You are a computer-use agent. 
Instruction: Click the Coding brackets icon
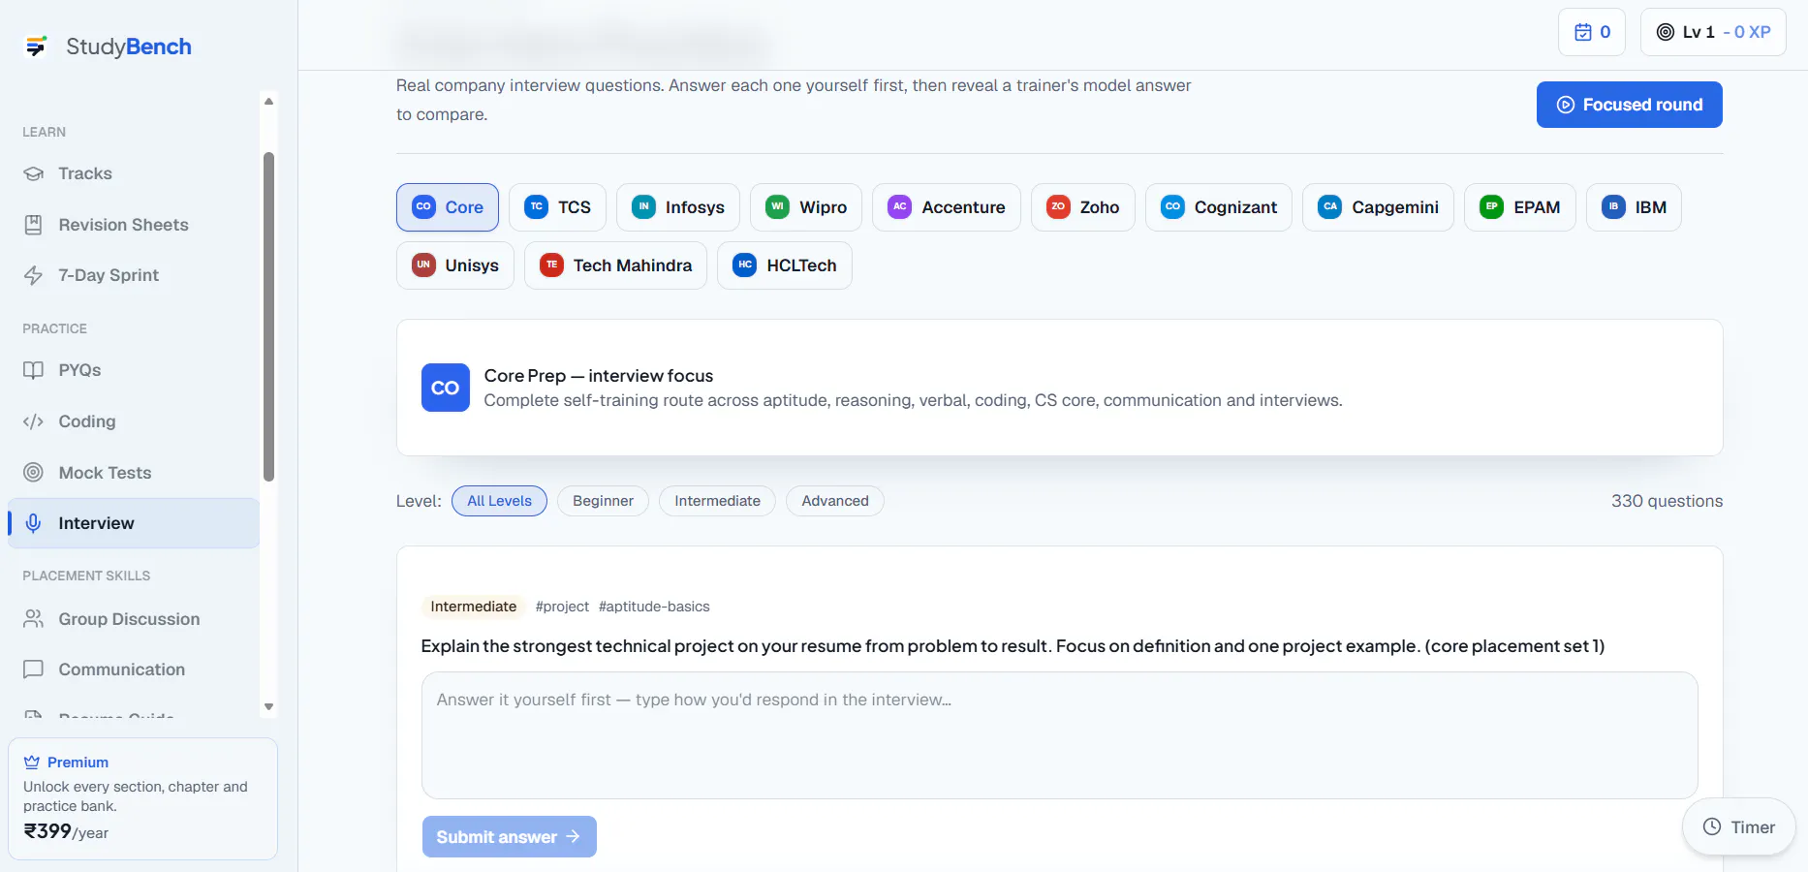[x=34, y=421]
